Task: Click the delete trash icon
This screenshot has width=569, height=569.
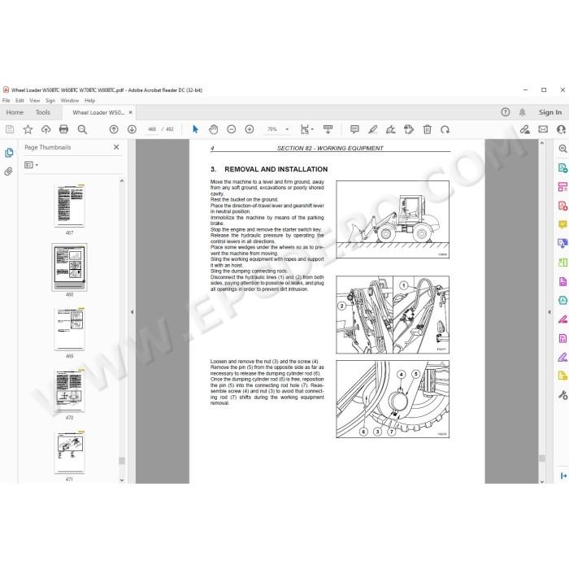Action: point(427,129)
